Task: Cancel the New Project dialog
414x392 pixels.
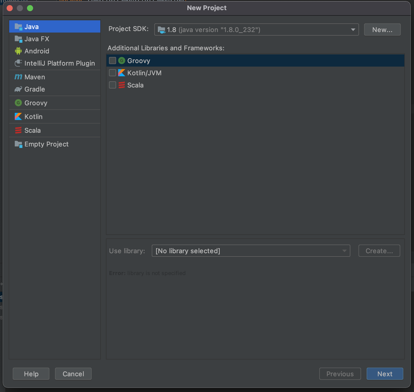Action: [73, 374]
